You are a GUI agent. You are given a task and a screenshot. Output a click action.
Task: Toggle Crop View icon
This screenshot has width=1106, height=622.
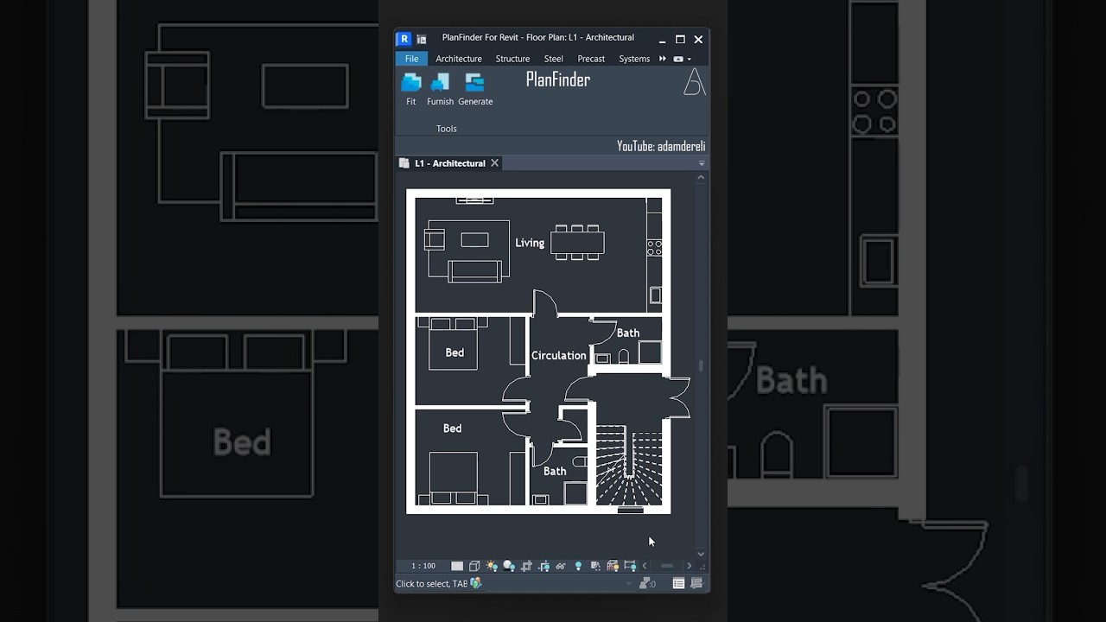click(526, 566)
